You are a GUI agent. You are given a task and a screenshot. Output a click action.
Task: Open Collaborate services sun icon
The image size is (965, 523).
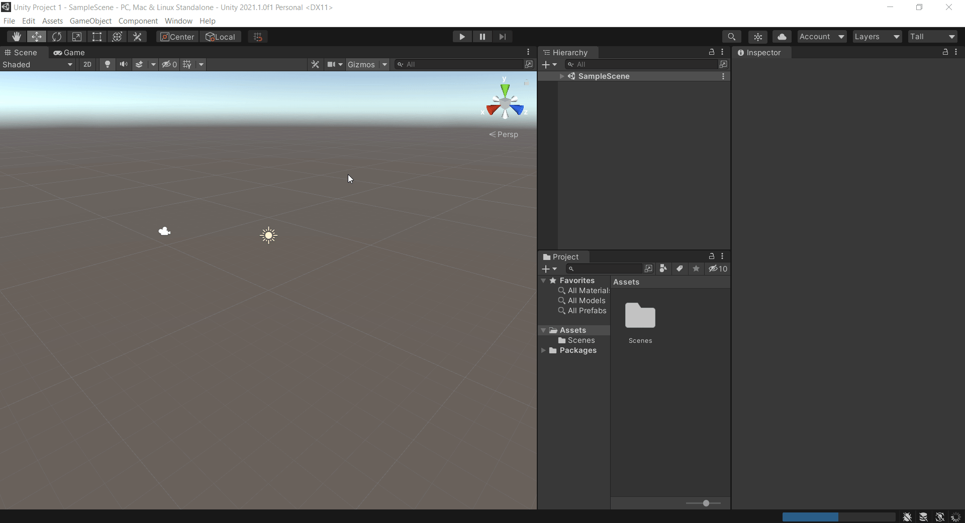758,37
